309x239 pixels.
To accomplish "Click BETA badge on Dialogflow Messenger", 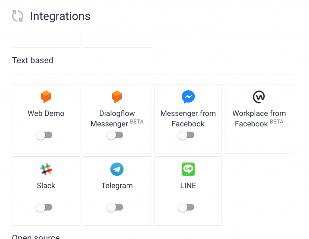I will point(137,122).
